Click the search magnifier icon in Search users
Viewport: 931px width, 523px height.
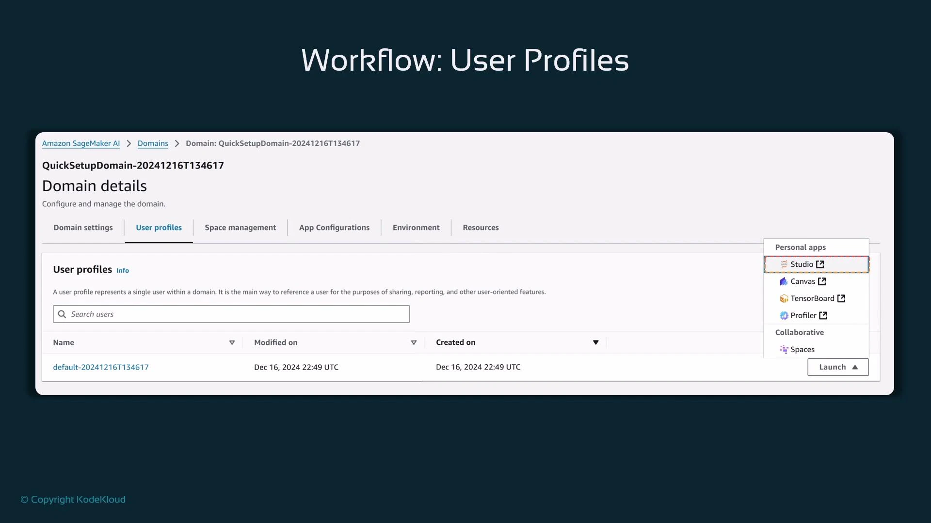pos(62,314)
